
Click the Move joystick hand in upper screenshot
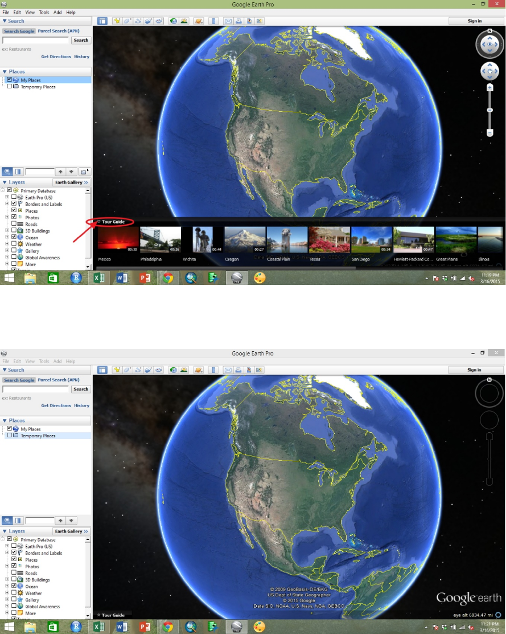pyautogui.click(x=490, y=72)
